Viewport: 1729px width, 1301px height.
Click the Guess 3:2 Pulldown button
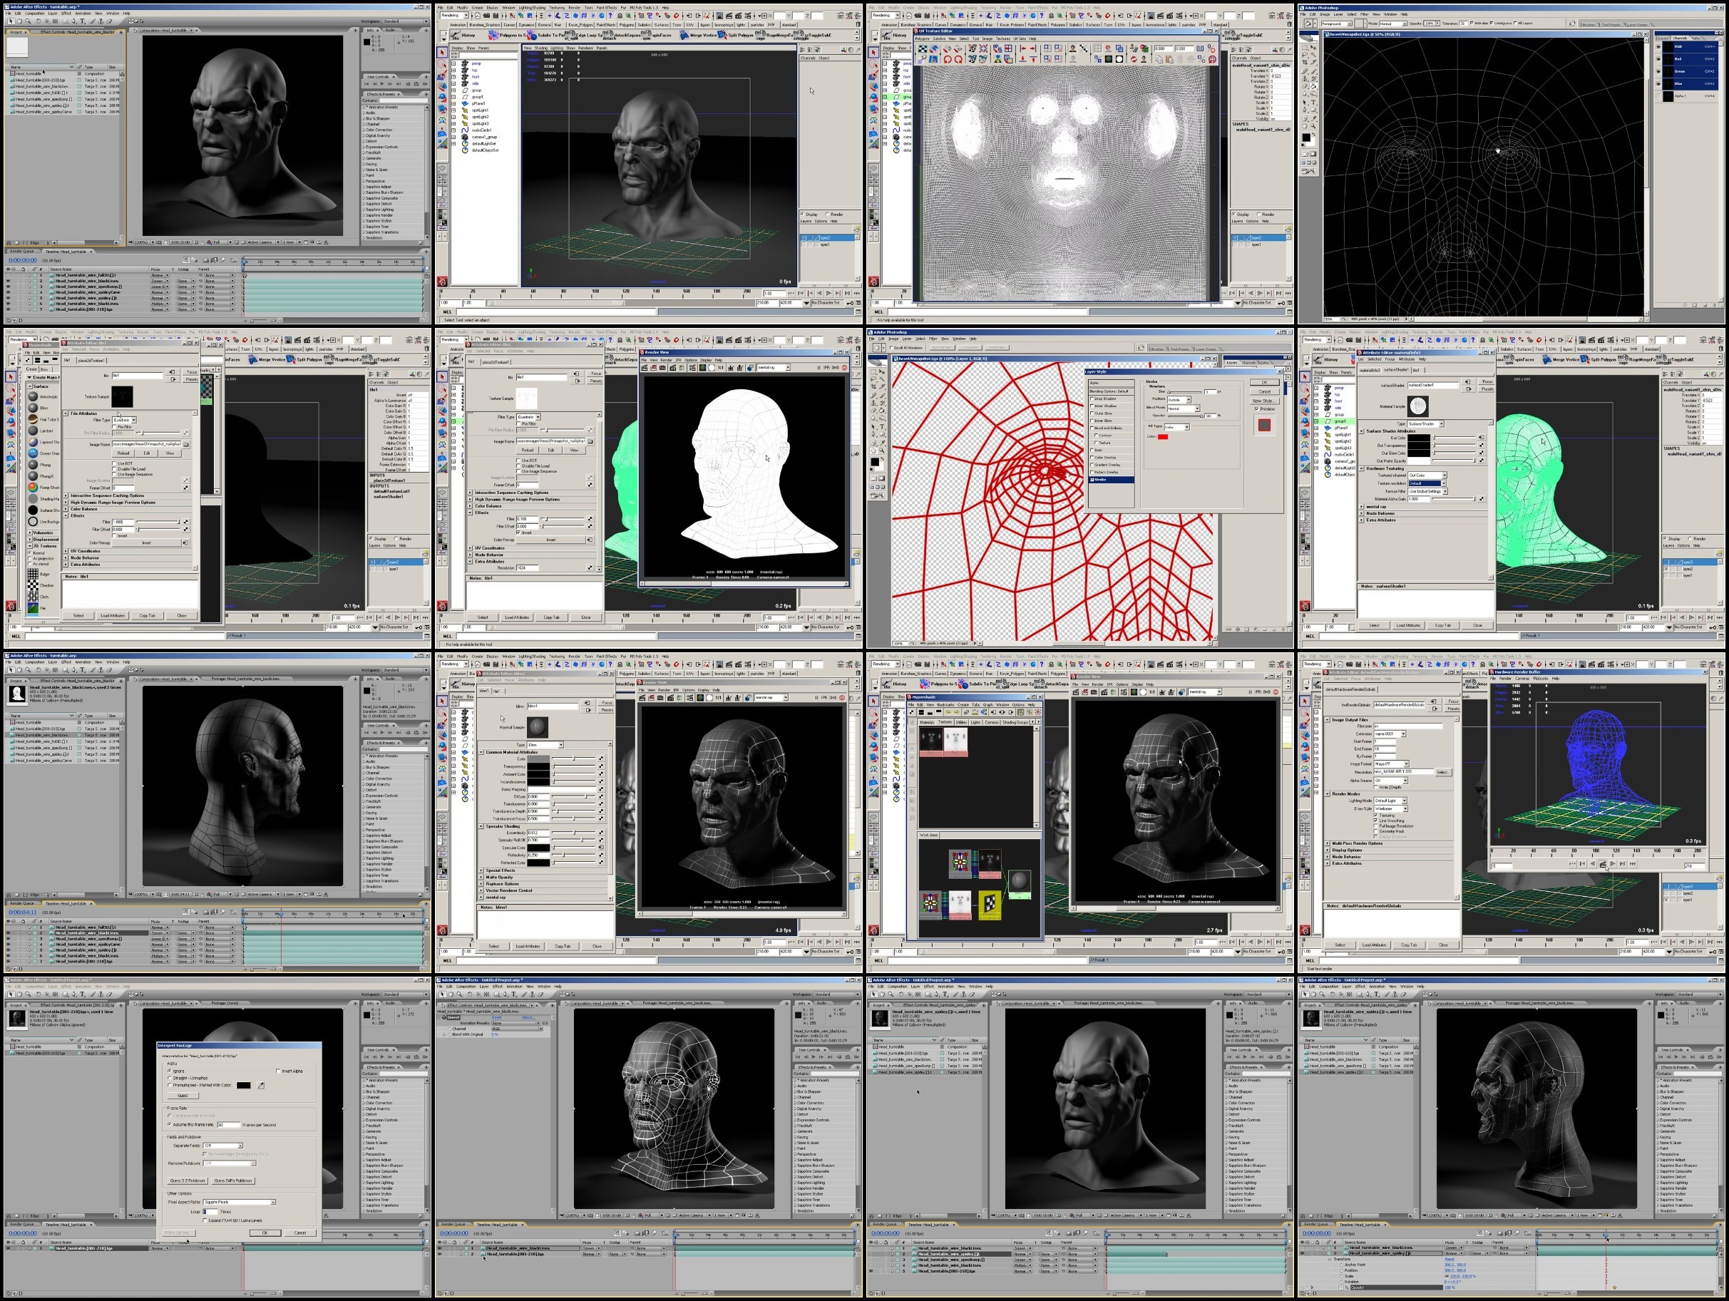coord(188,1181)
